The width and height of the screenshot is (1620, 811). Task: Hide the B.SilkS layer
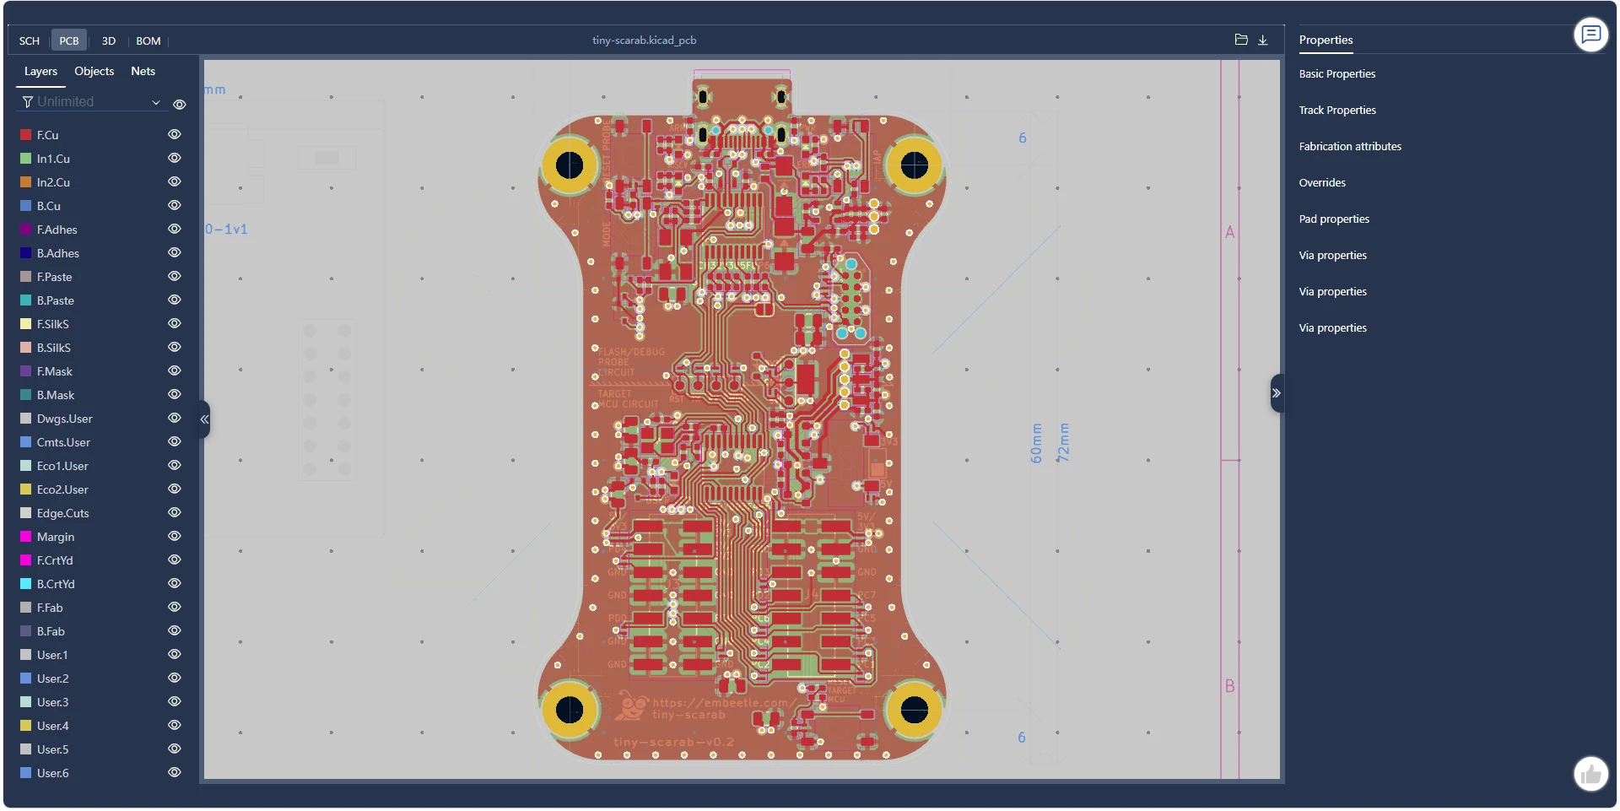click(x=175, y=348)
